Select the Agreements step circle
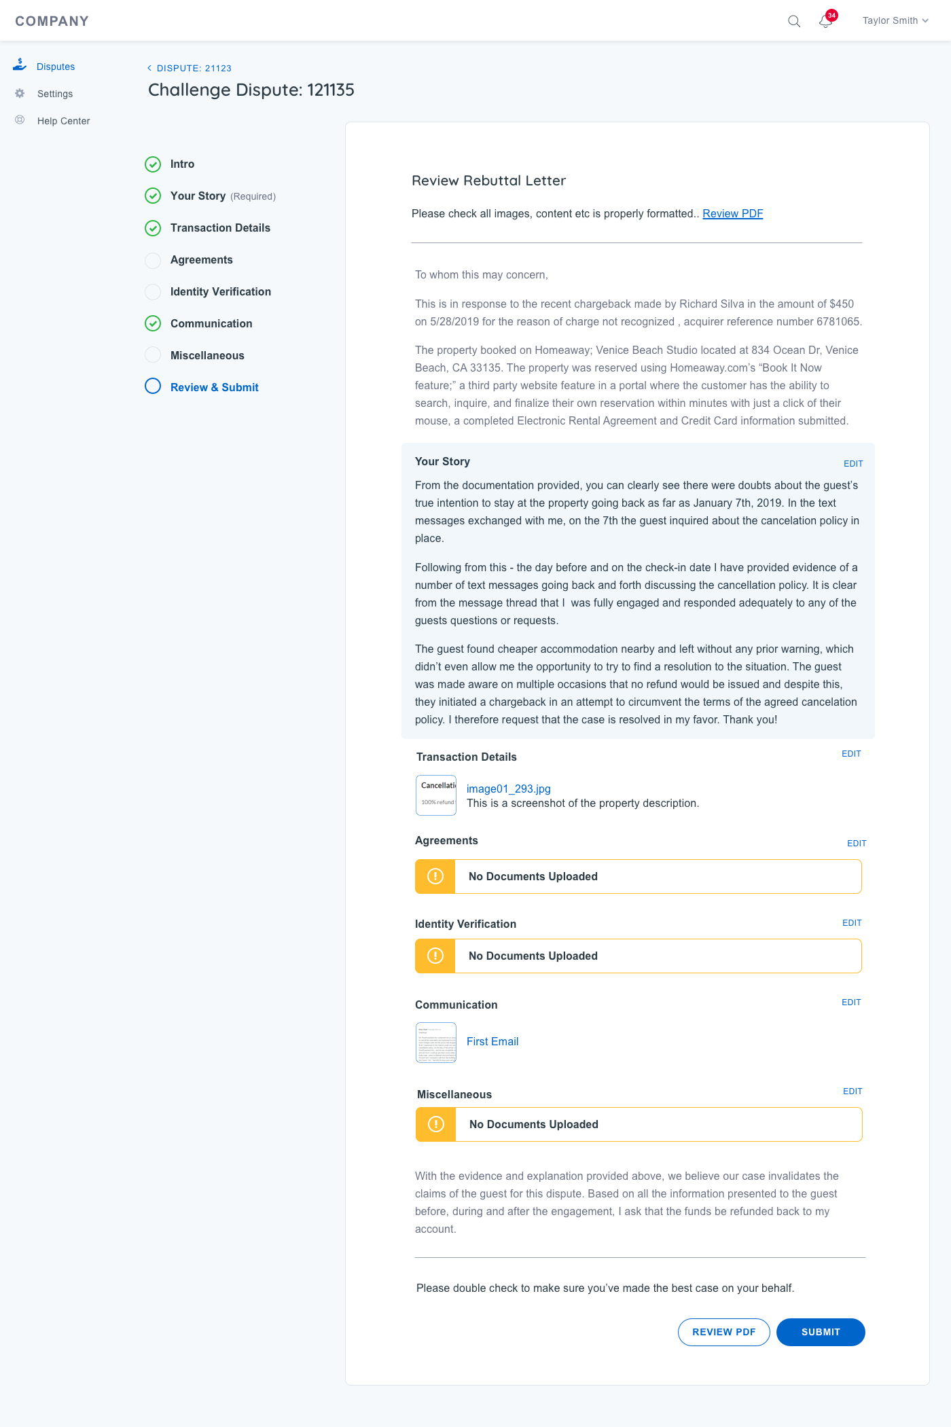Viewport: 951px width, 1427px height. pos(153,260)
